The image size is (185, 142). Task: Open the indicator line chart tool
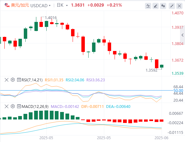[148, 6]
